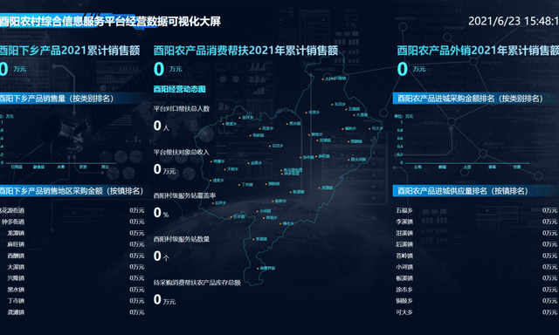559x335 pixels.
Task: Click the 万木镇 marker on the map
Action: point(238,216)
